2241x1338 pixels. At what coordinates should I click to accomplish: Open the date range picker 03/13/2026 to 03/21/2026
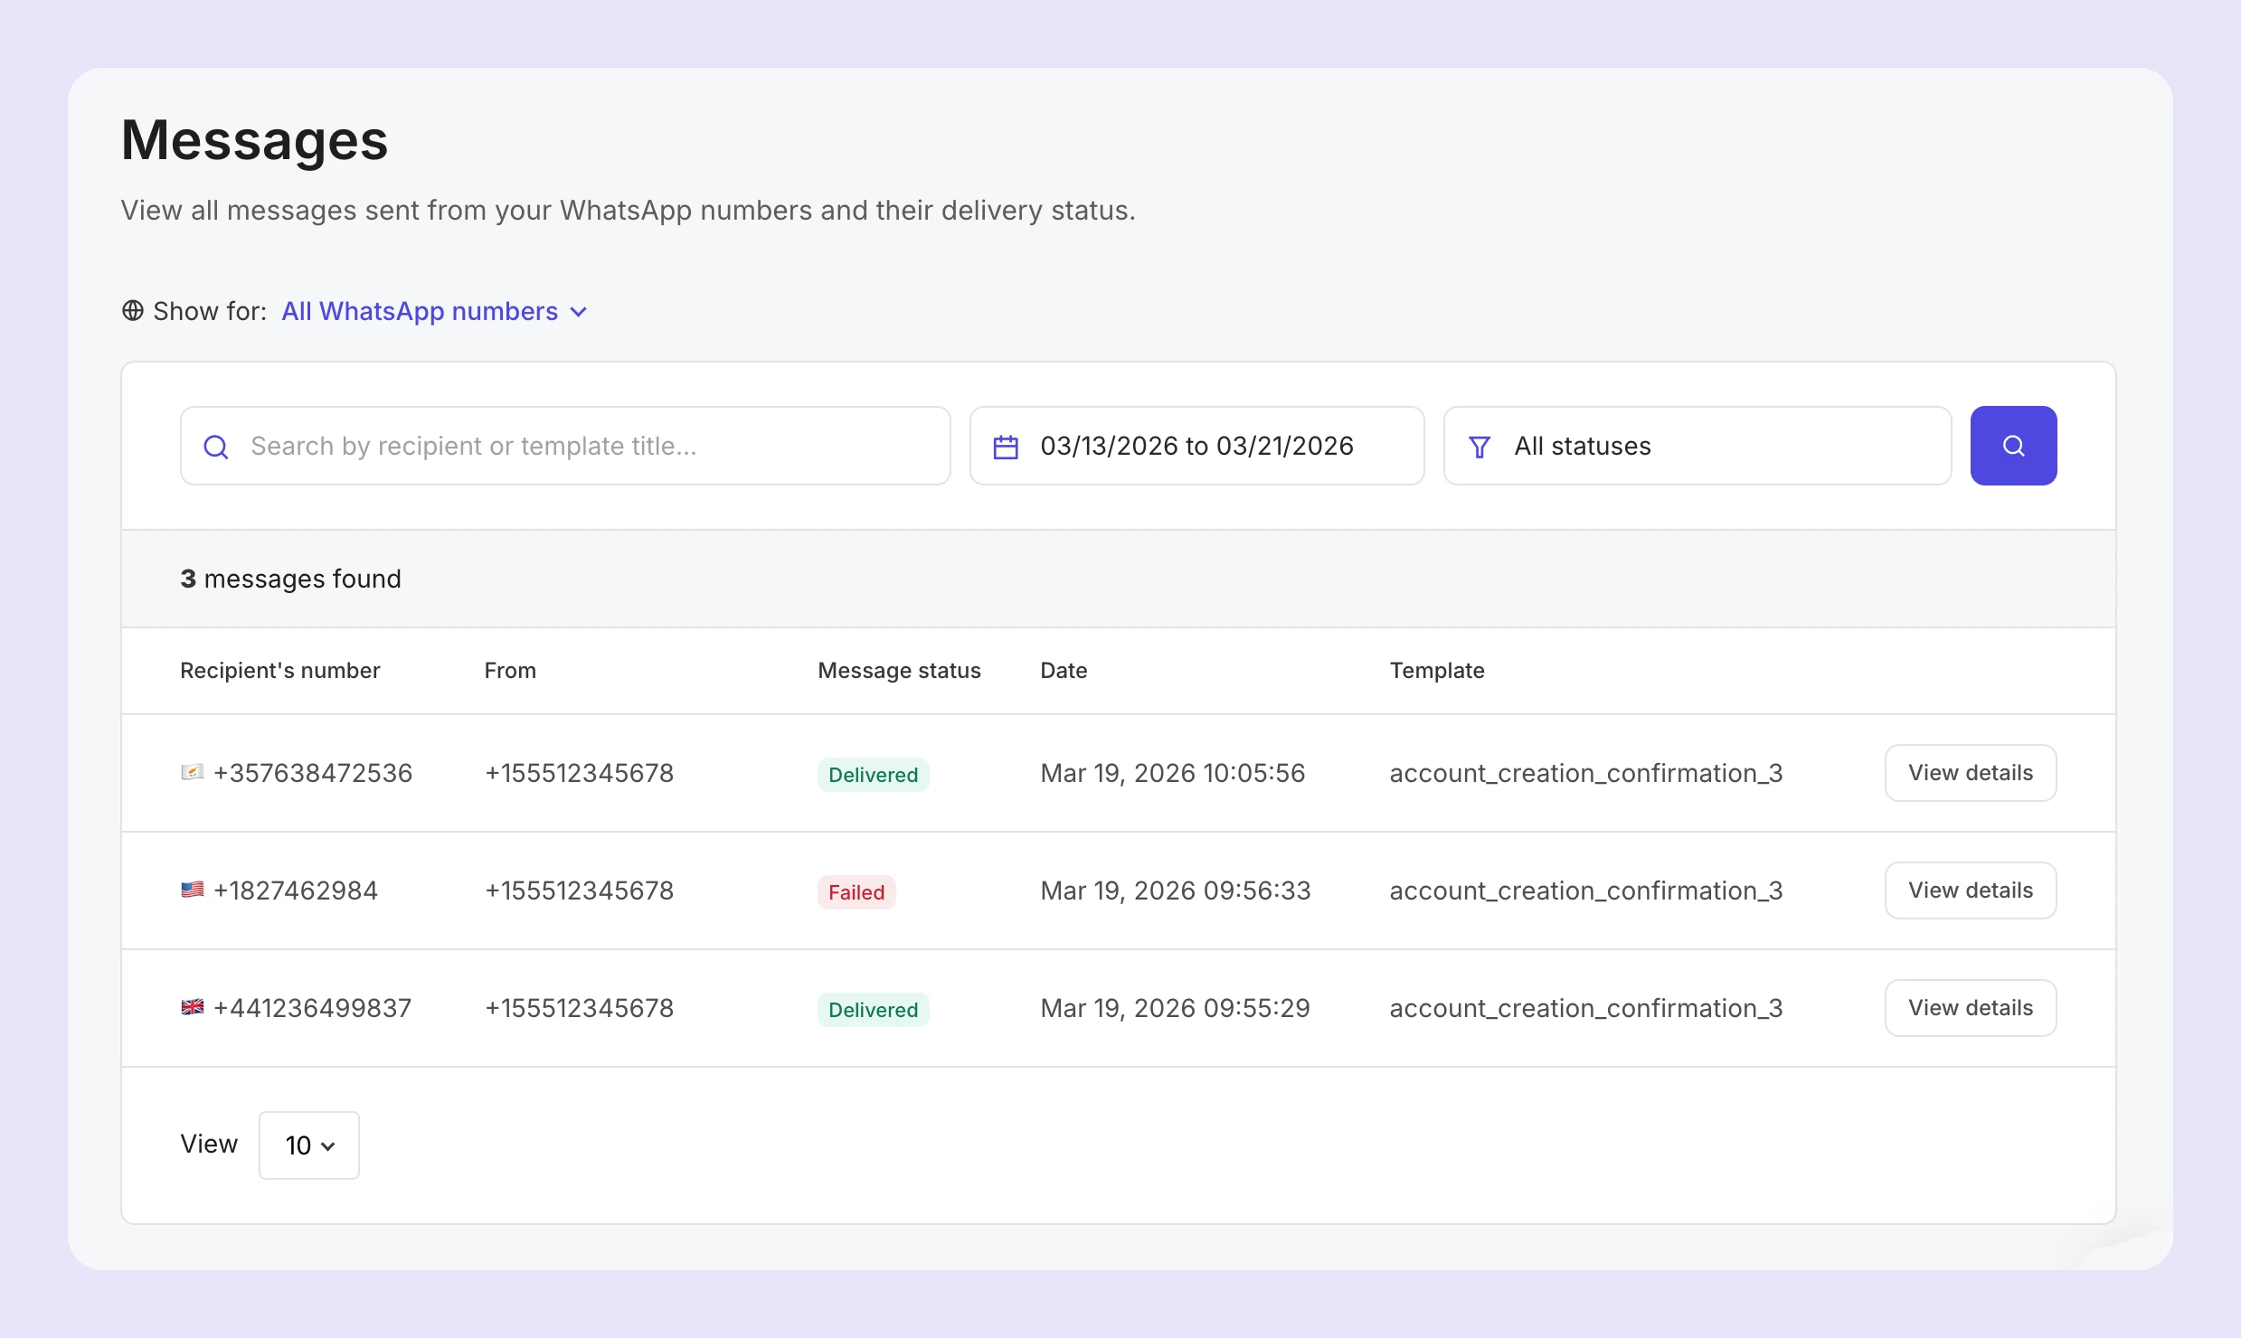[1196, 446]
